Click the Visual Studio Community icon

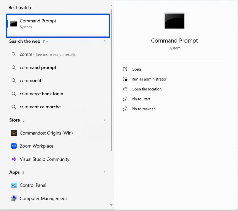(x=14, y=159)
